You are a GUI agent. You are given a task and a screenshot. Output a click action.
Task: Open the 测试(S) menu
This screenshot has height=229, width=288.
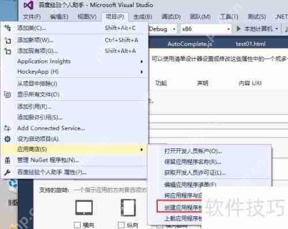[257, 17]
